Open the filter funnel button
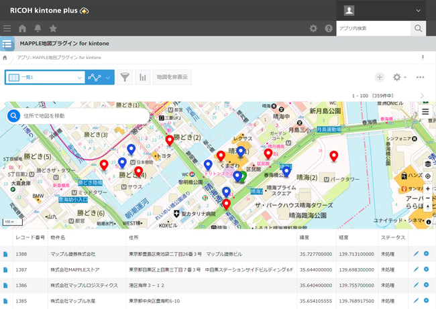Screen dimensions: 436x309 click(x=125, y=77)
